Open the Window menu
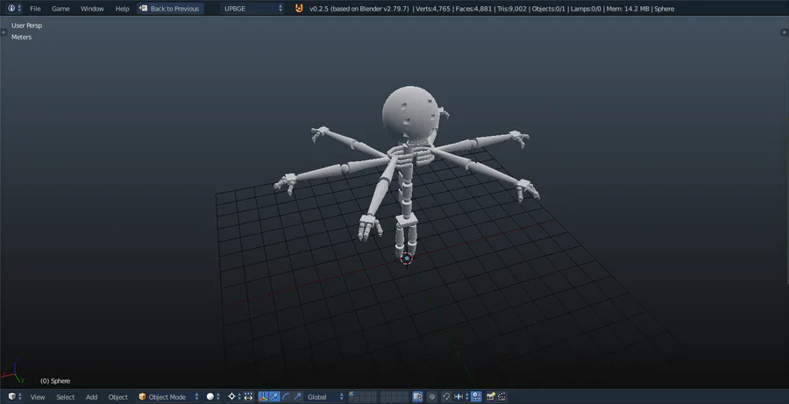Image resolution: width=789 pixels, height=404 pixels. (92, 9)
